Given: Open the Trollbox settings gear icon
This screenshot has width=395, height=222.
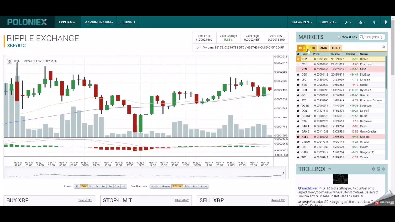Looking at the screenshot, I should pos(383,169).
